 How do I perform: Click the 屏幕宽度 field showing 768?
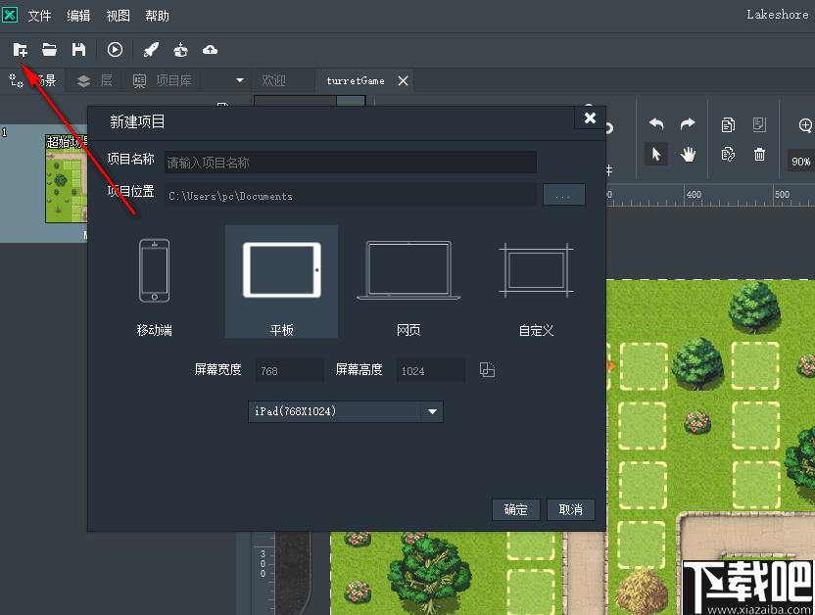point(290,370)
